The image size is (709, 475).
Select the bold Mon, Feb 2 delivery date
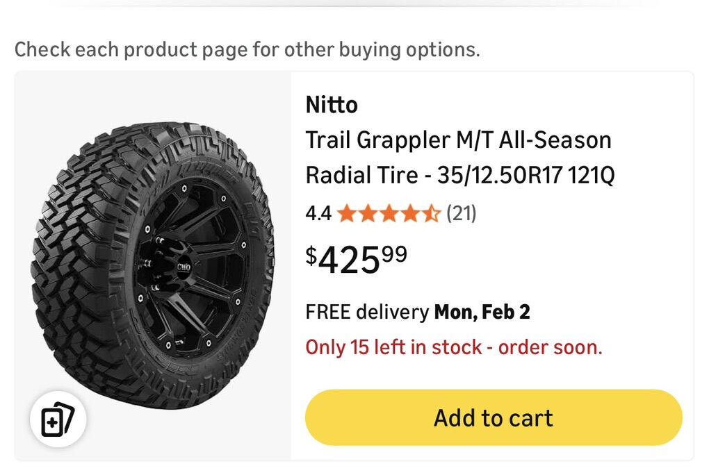(x=482, y=312)
